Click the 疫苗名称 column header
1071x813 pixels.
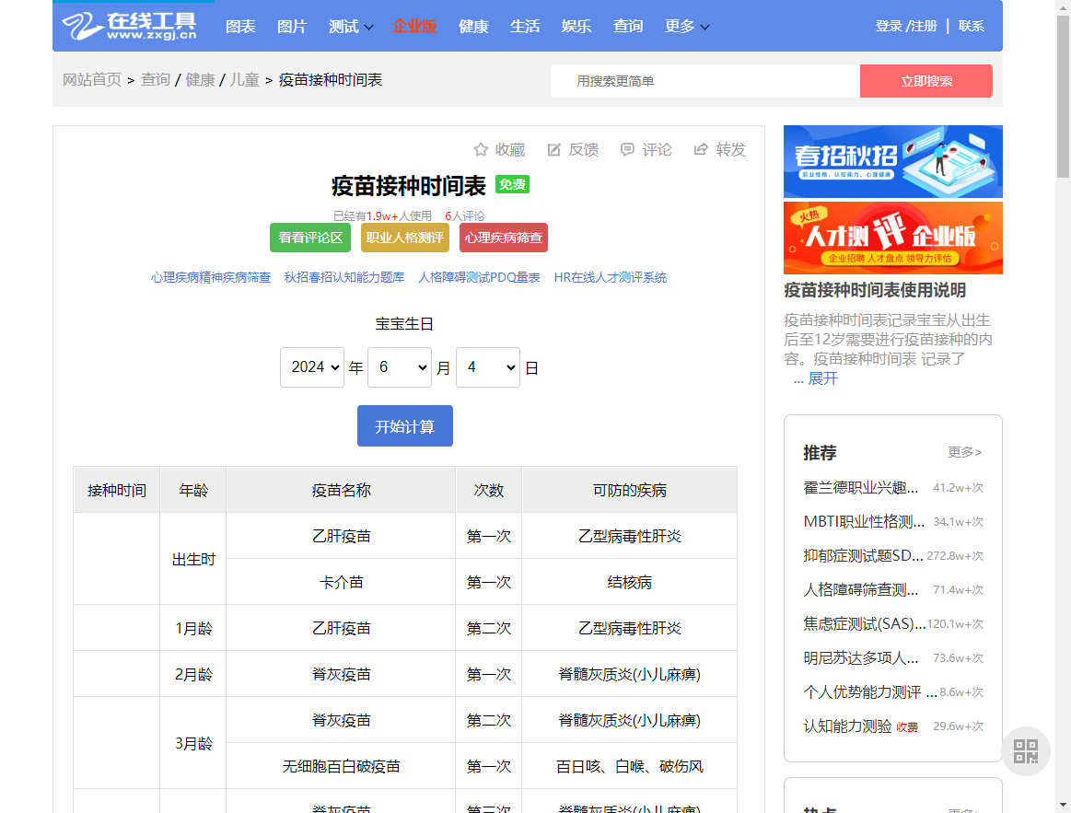point(341,490)
